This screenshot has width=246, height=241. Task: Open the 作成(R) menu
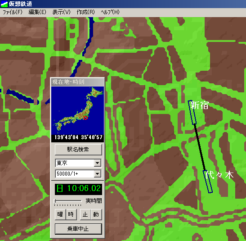click(x=85, y=12)
